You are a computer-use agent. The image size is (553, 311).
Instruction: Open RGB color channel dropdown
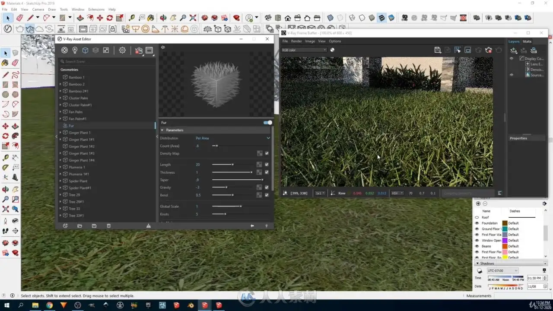[x=304, y=50]
